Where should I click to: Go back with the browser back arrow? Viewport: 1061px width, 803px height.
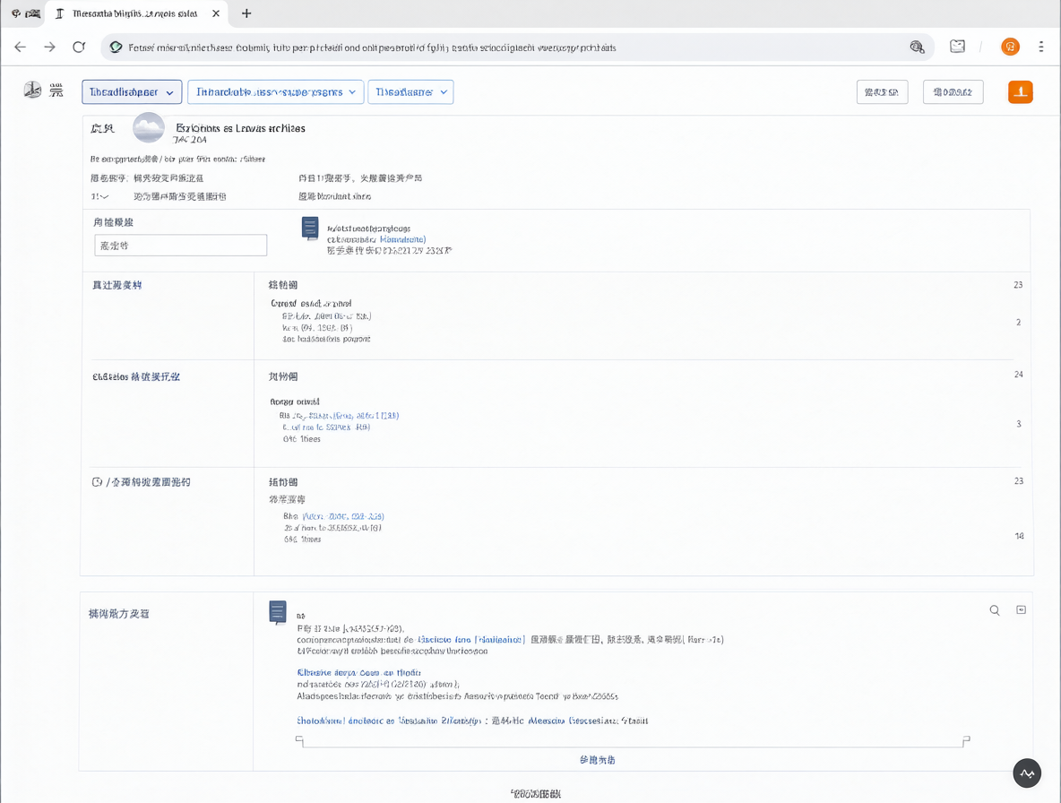tap(21, 47)
